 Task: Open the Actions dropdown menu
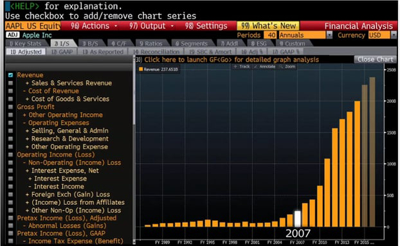[94, 26]
